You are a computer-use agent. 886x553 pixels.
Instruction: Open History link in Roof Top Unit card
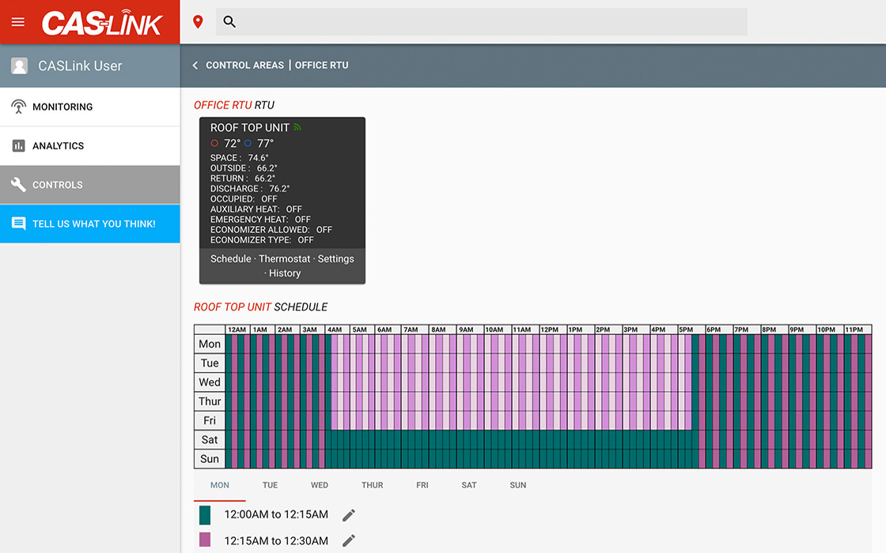tap(285, 273)
